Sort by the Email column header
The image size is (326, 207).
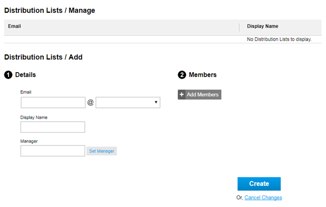point(15,26)
